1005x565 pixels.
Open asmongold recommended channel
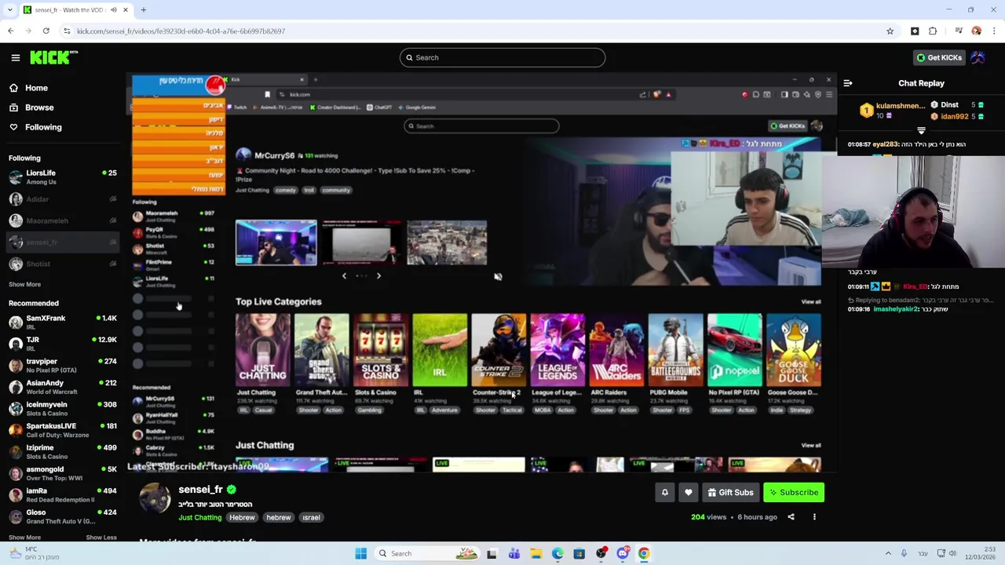[63, 473]
